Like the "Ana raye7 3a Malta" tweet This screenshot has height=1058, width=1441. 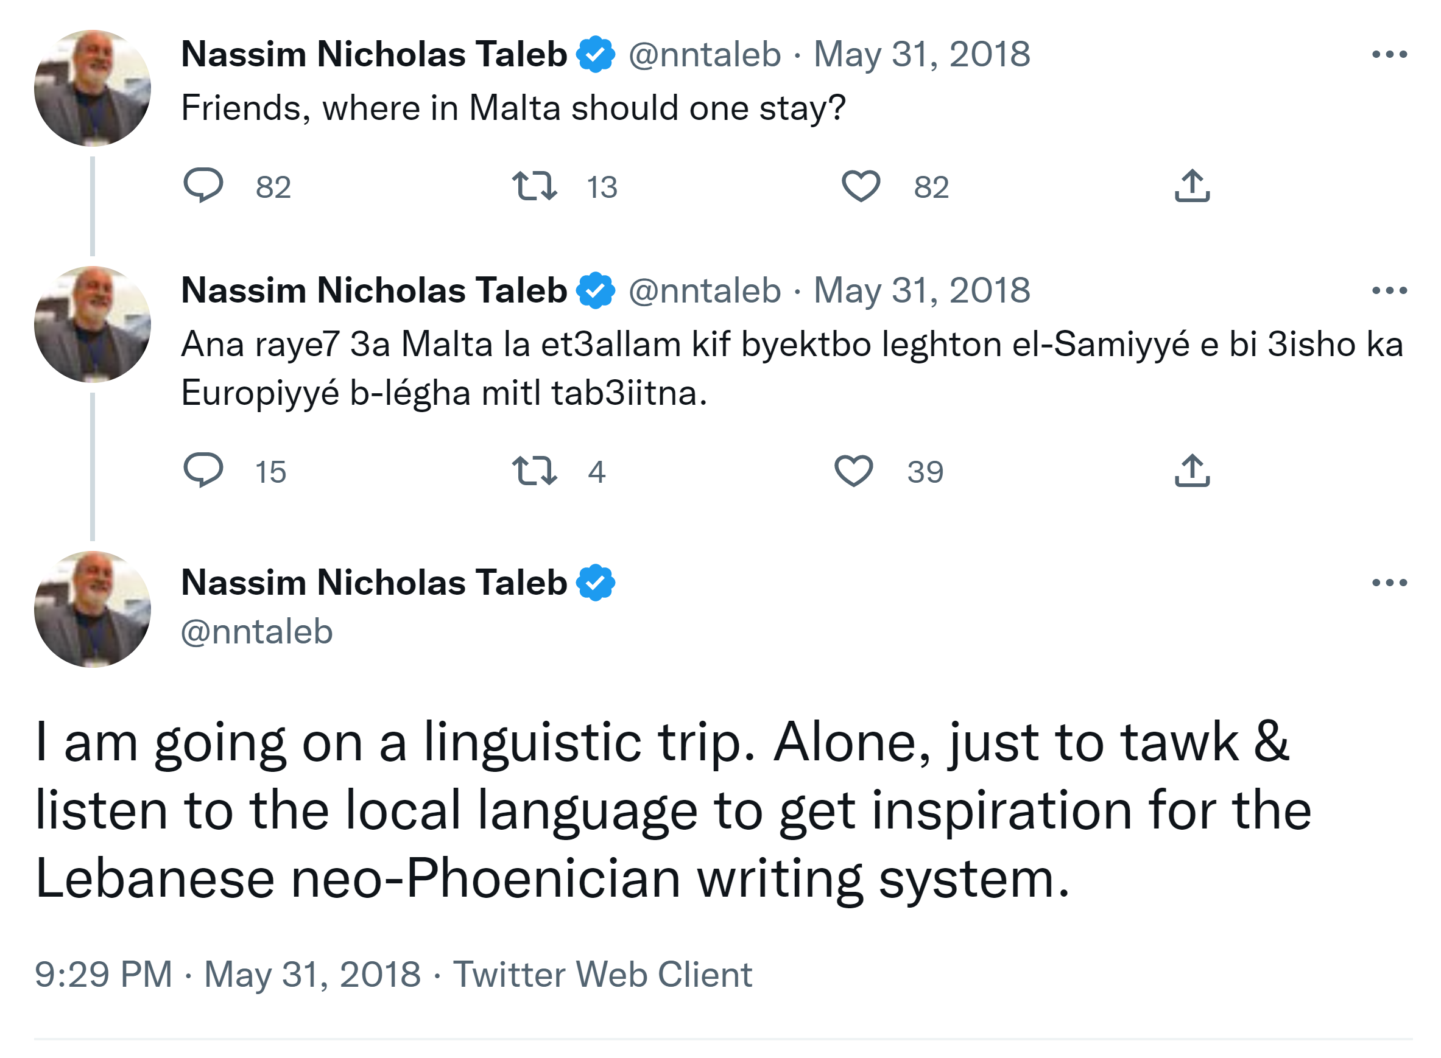coord(853,471)
